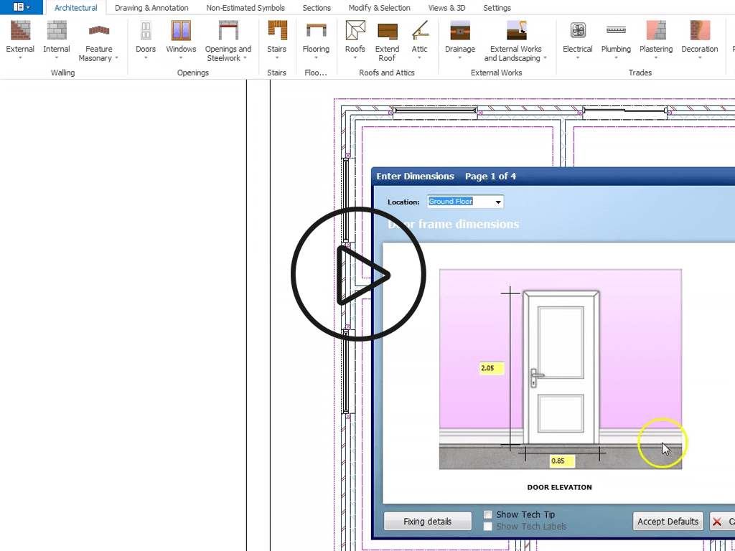
Task: Open the Views & 3D tab
Action: click(x=446, y=8)
